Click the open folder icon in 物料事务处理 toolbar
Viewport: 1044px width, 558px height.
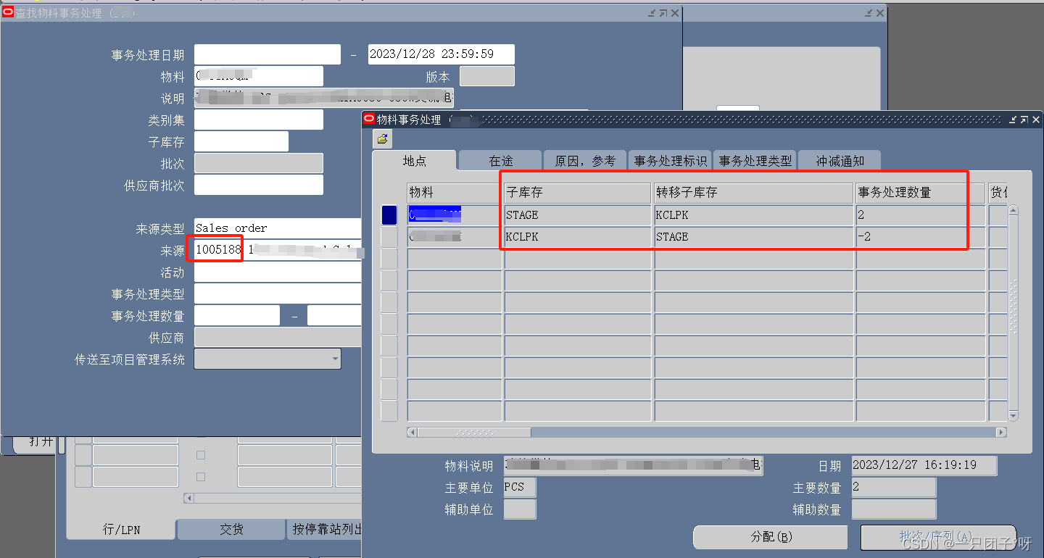click(382, 140)
